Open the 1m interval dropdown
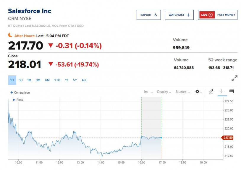Viewport: 241px width, 170px height. point(148,92)
